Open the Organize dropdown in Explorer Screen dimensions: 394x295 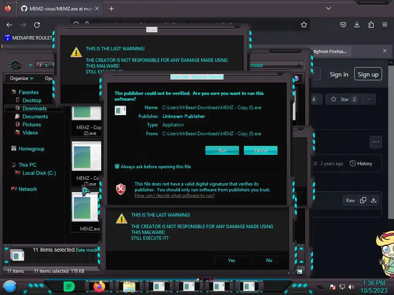click(22, 78)
